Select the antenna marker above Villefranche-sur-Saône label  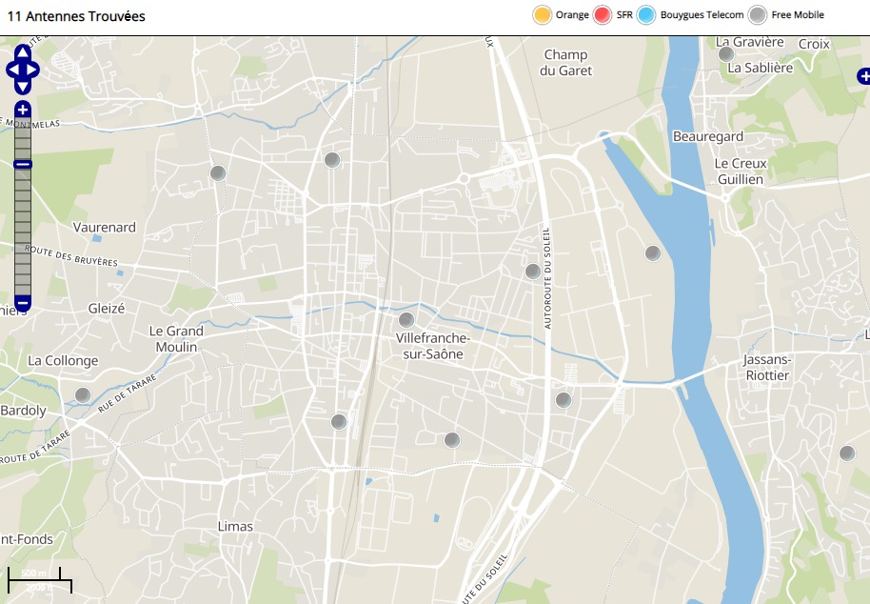tap(406, 320)
